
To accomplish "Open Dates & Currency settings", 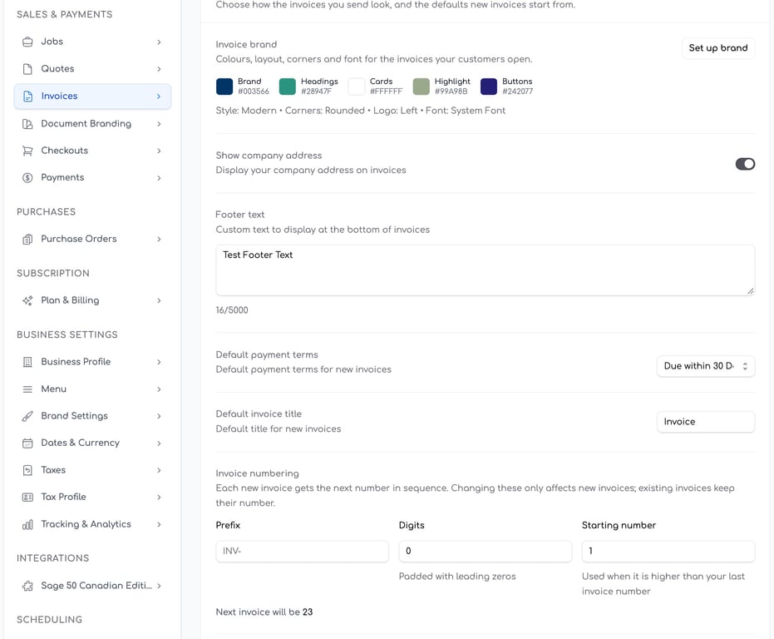I will click(92, 443).
